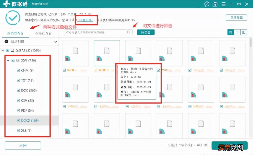This screenshot has width=253, height=155.
Task: Collapse the 文件 (736) tree node arrow
Action: point(8,60)
